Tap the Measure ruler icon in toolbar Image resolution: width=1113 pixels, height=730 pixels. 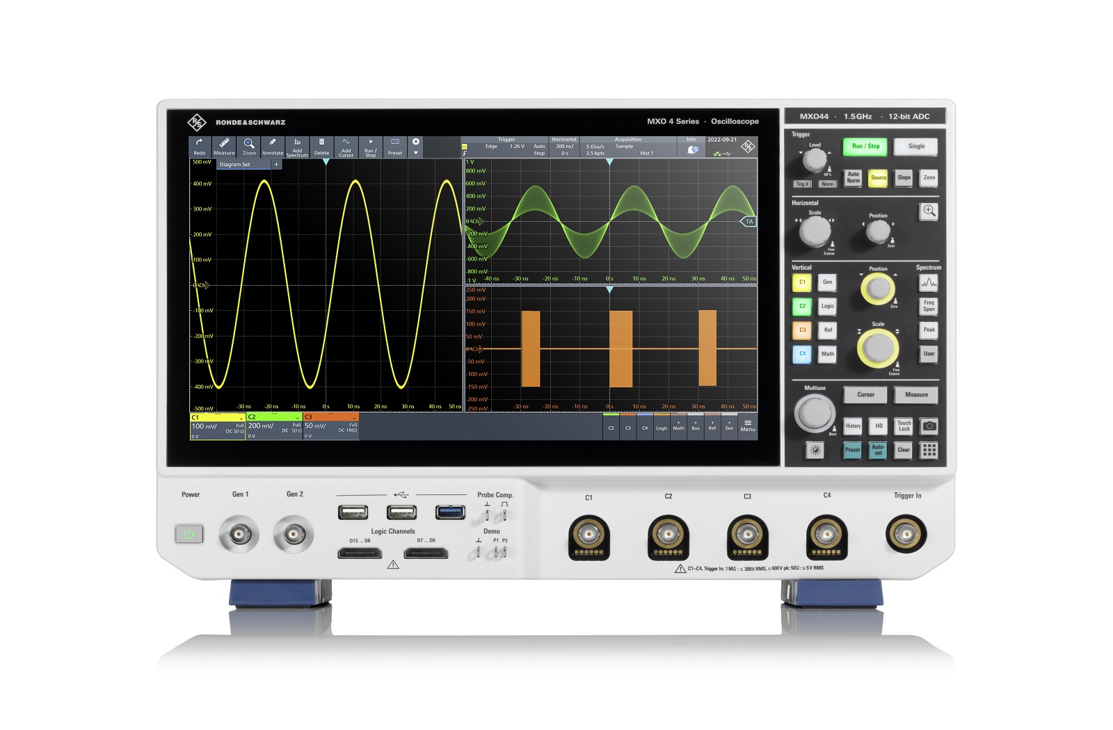[224, 146]
